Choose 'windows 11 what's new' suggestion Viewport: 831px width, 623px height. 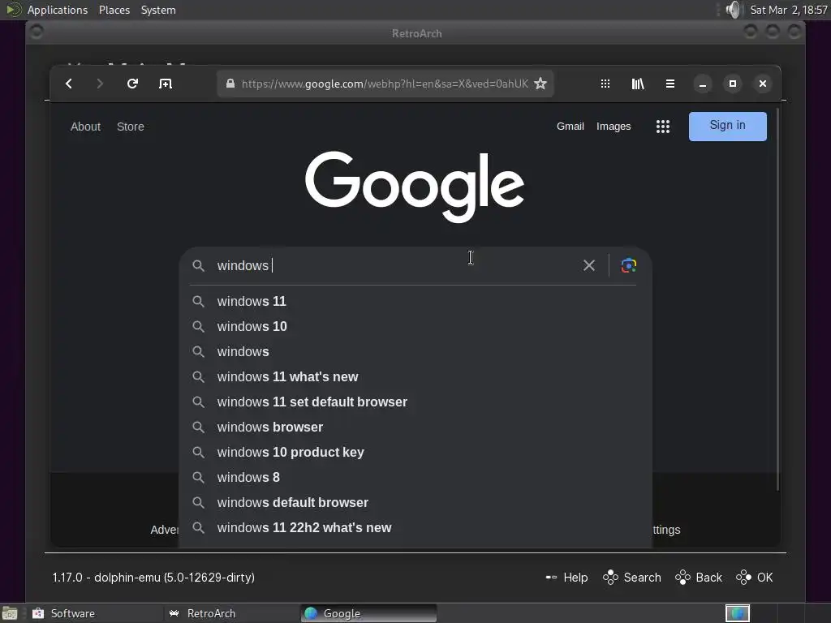(x=415, y=376)
